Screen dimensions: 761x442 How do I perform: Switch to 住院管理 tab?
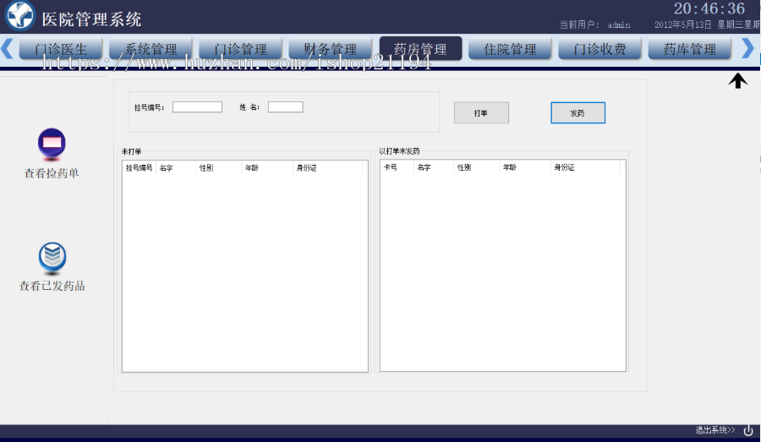(510, 48)
